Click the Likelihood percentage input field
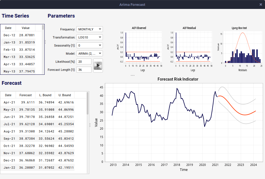Screen dimensions: 265x179 (84, 62)
